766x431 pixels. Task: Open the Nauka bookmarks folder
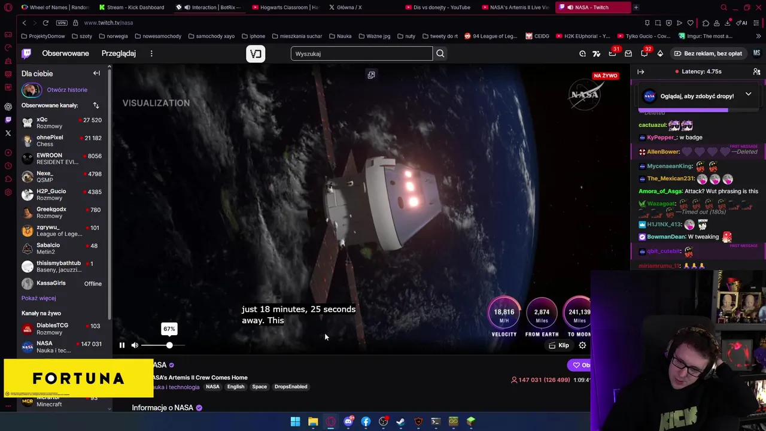pos(340,36)
